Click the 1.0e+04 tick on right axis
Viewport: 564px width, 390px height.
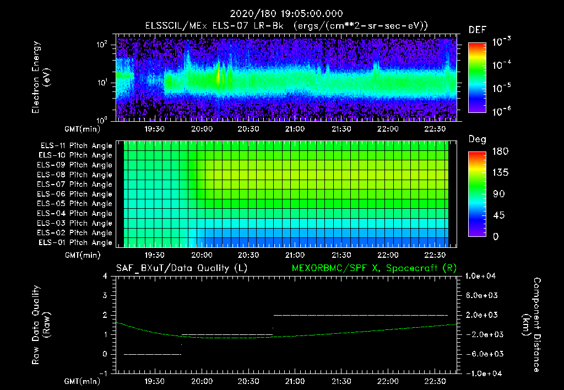480,276
